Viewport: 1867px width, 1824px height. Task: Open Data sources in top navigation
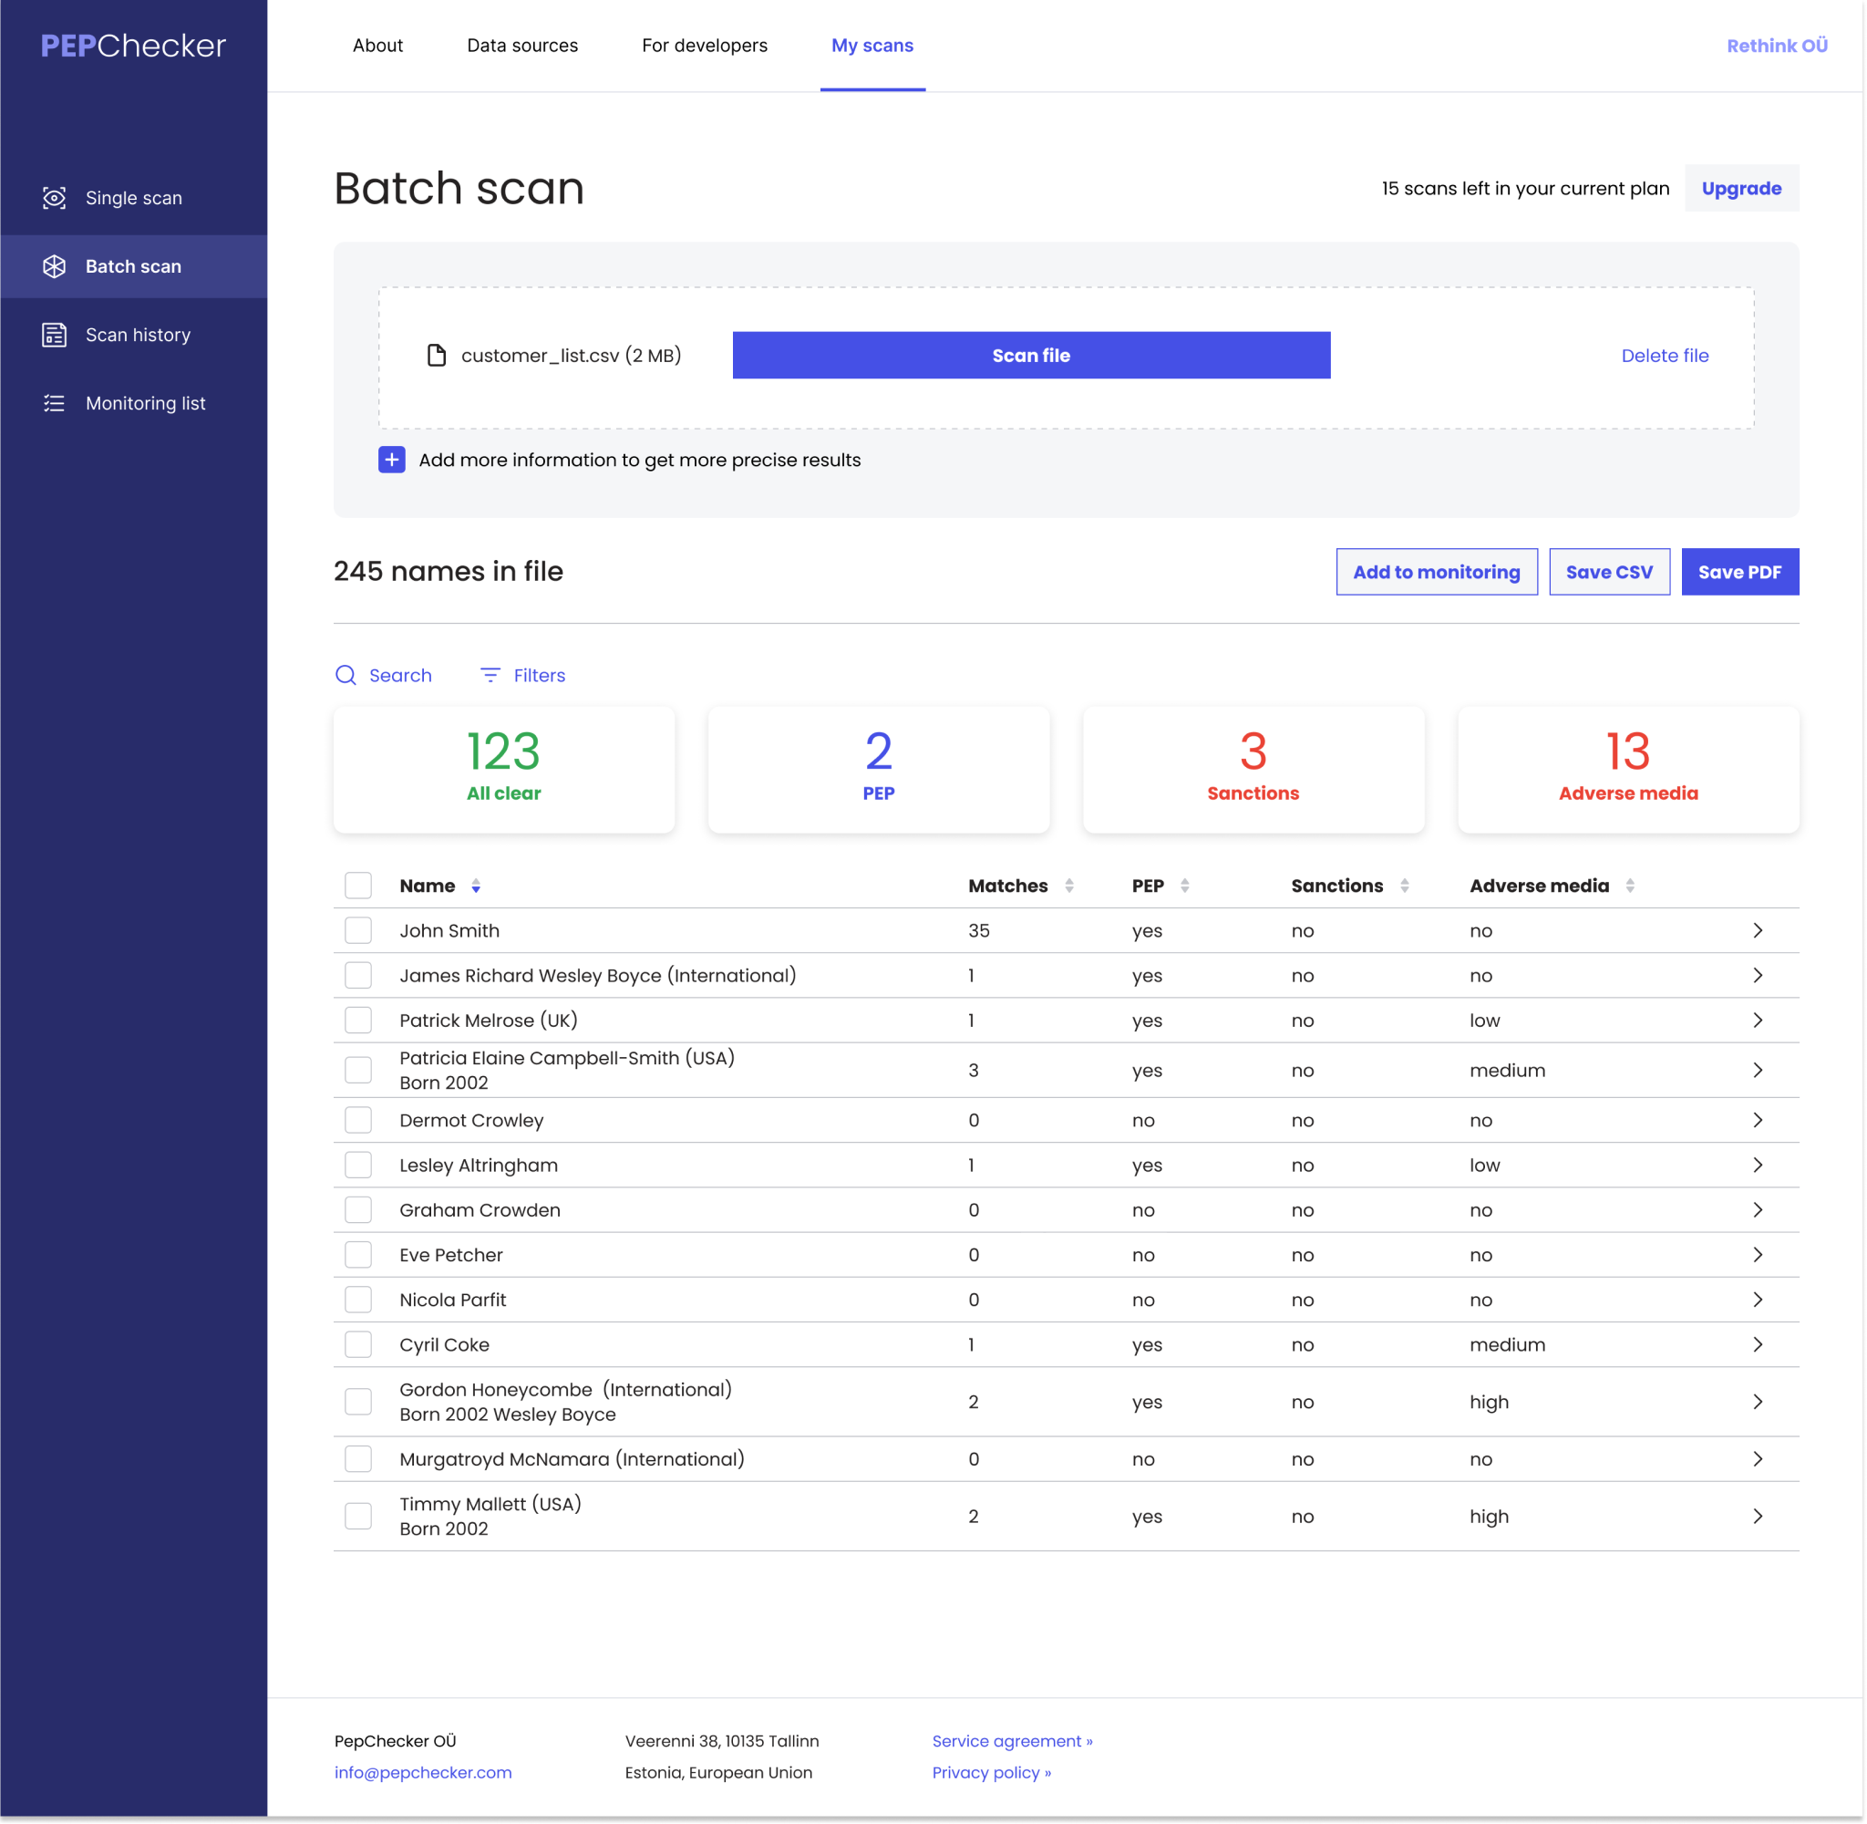[x=522, y=45]
